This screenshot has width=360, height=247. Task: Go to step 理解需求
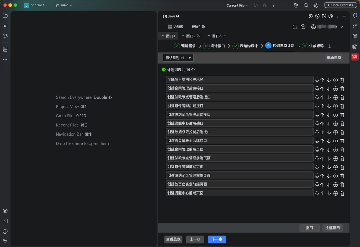click(185, 46)
